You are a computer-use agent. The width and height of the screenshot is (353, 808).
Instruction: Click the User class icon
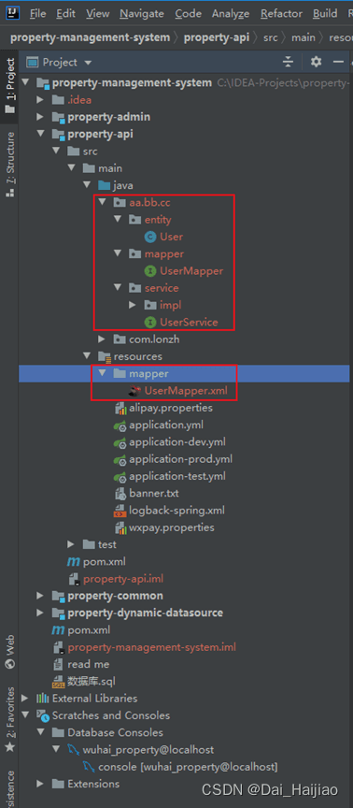tap(150, 237)
